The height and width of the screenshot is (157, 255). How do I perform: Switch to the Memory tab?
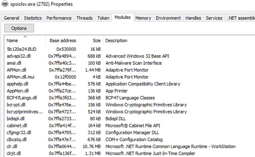(x=143, y=18)
